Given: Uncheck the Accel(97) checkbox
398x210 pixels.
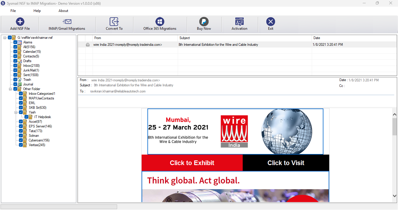Looking at the screenshot, I should click(x=21, y=122).
